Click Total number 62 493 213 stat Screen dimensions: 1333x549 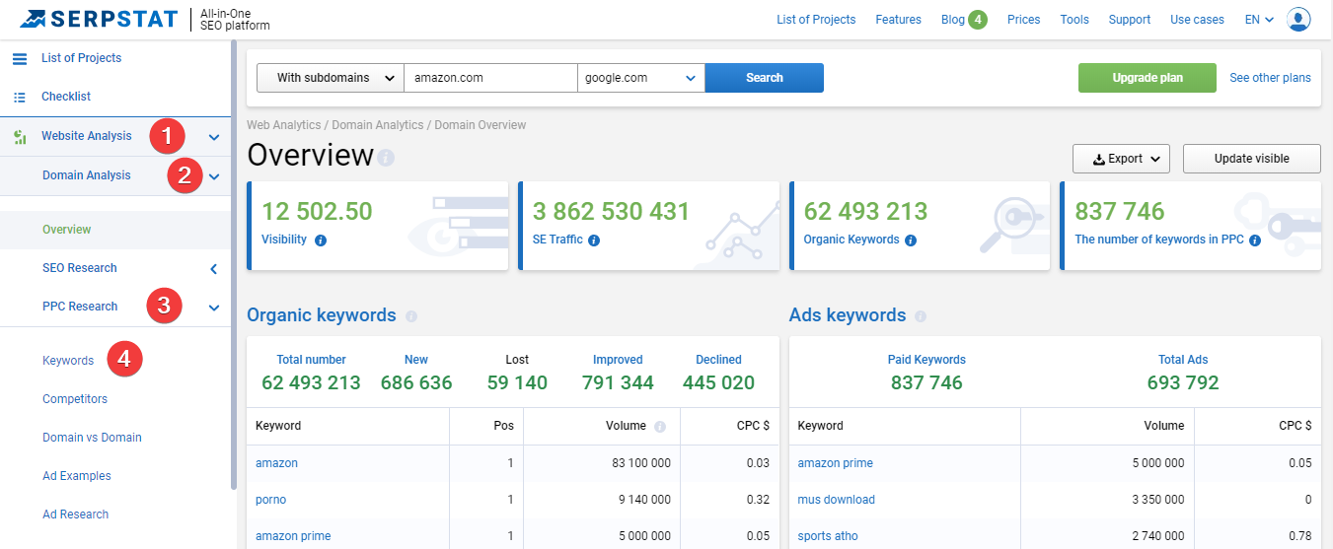(312, 373)
